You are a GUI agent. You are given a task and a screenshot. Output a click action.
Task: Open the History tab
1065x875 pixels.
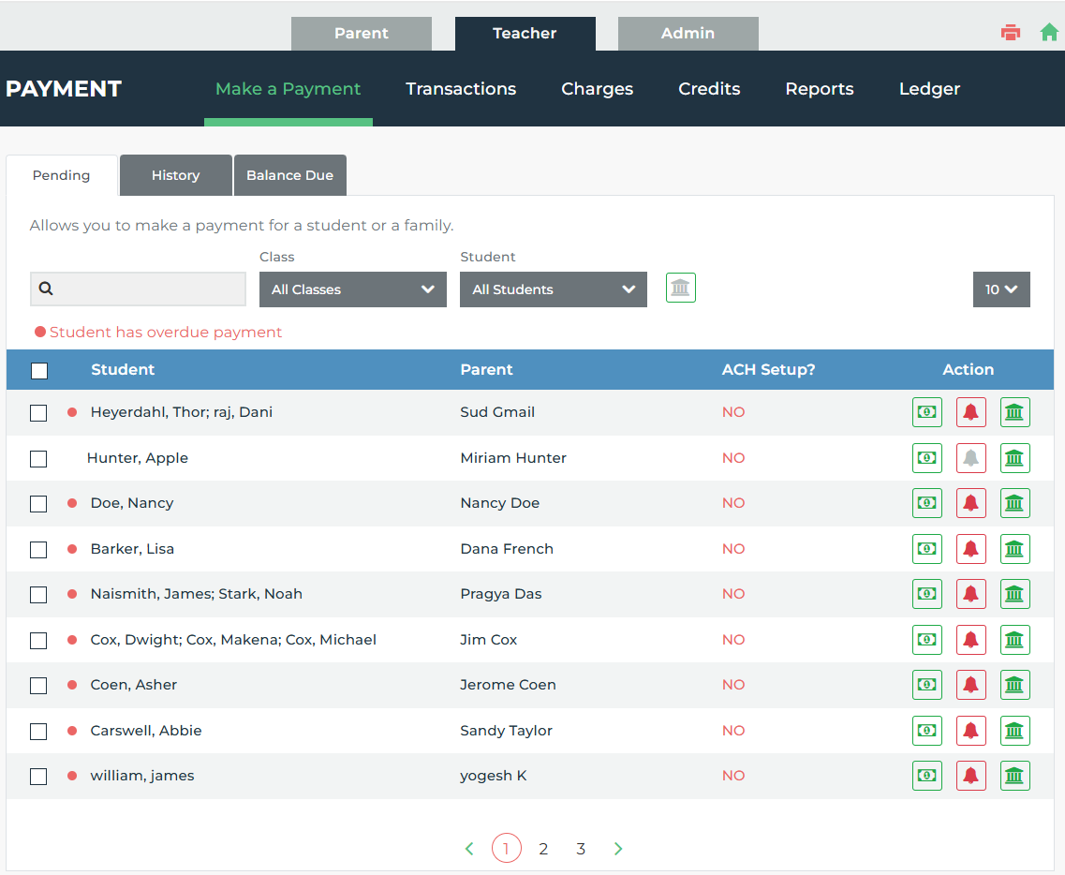(x=176, y=175)
